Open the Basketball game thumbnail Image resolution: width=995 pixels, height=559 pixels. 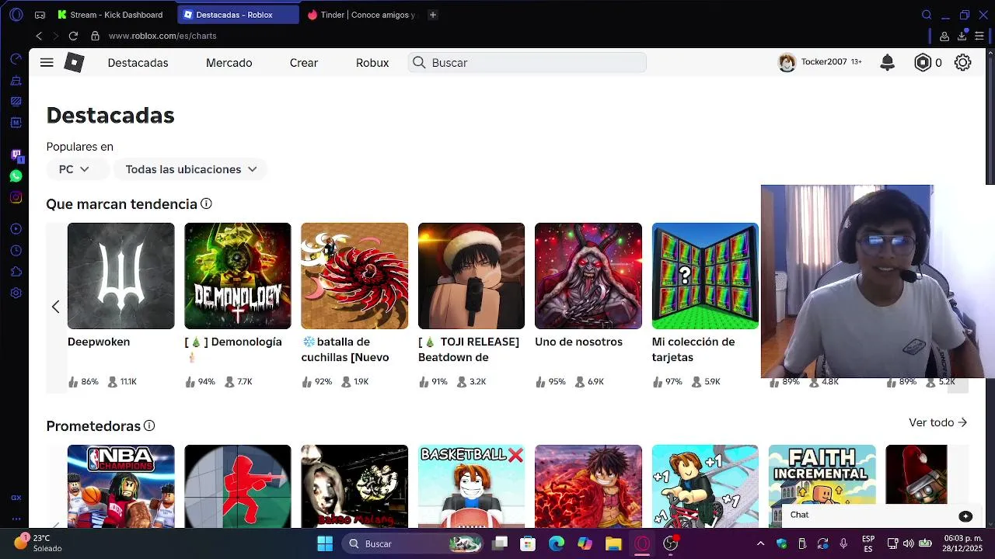point(471,486)
